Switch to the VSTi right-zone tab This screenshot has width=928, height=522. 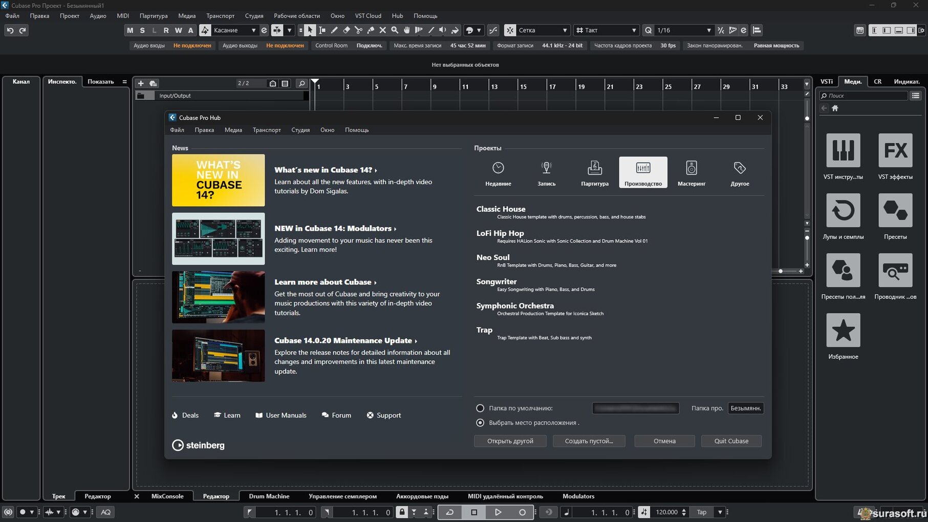(826, 81)
